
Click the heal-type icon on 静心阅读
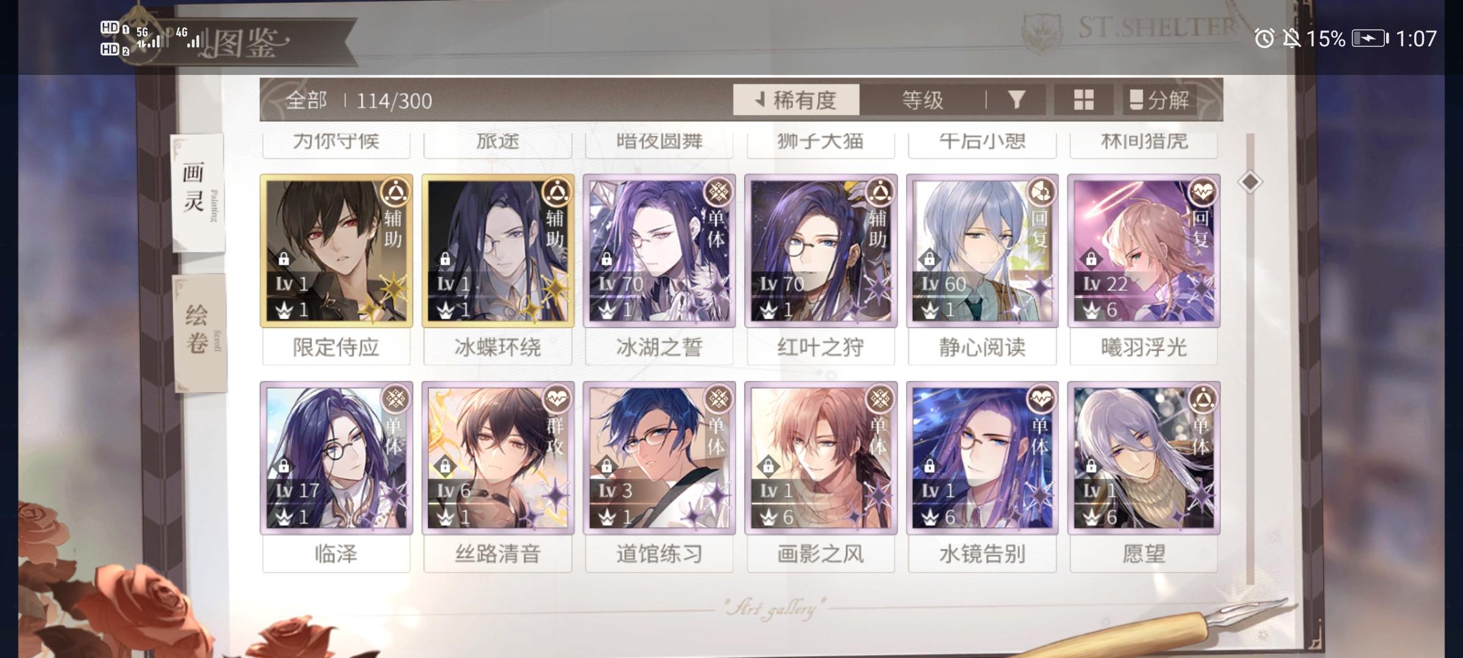1041,192
